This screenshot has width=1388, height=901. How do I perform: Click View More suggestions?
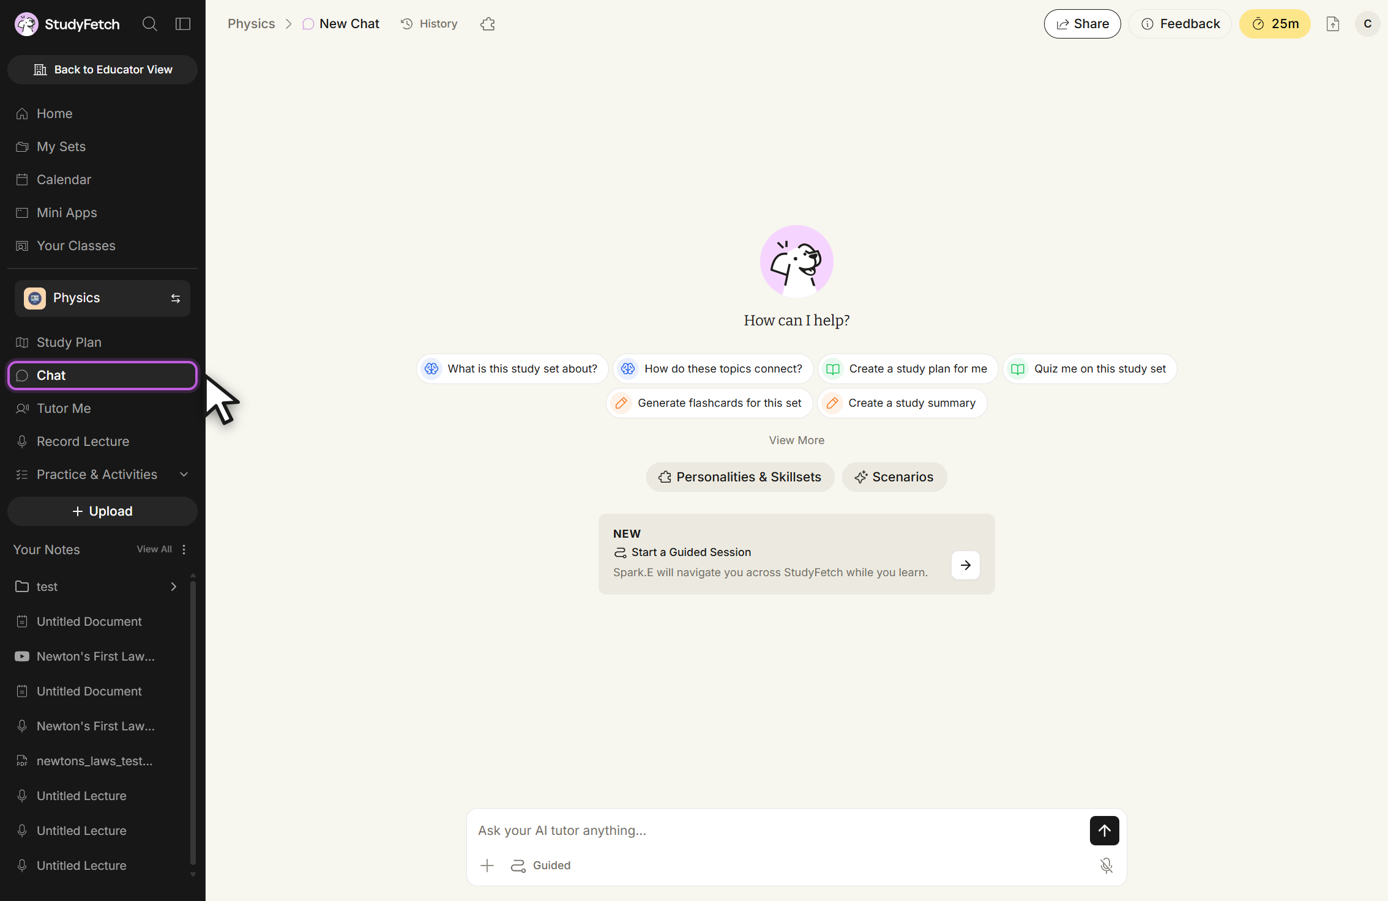point(797,440)
